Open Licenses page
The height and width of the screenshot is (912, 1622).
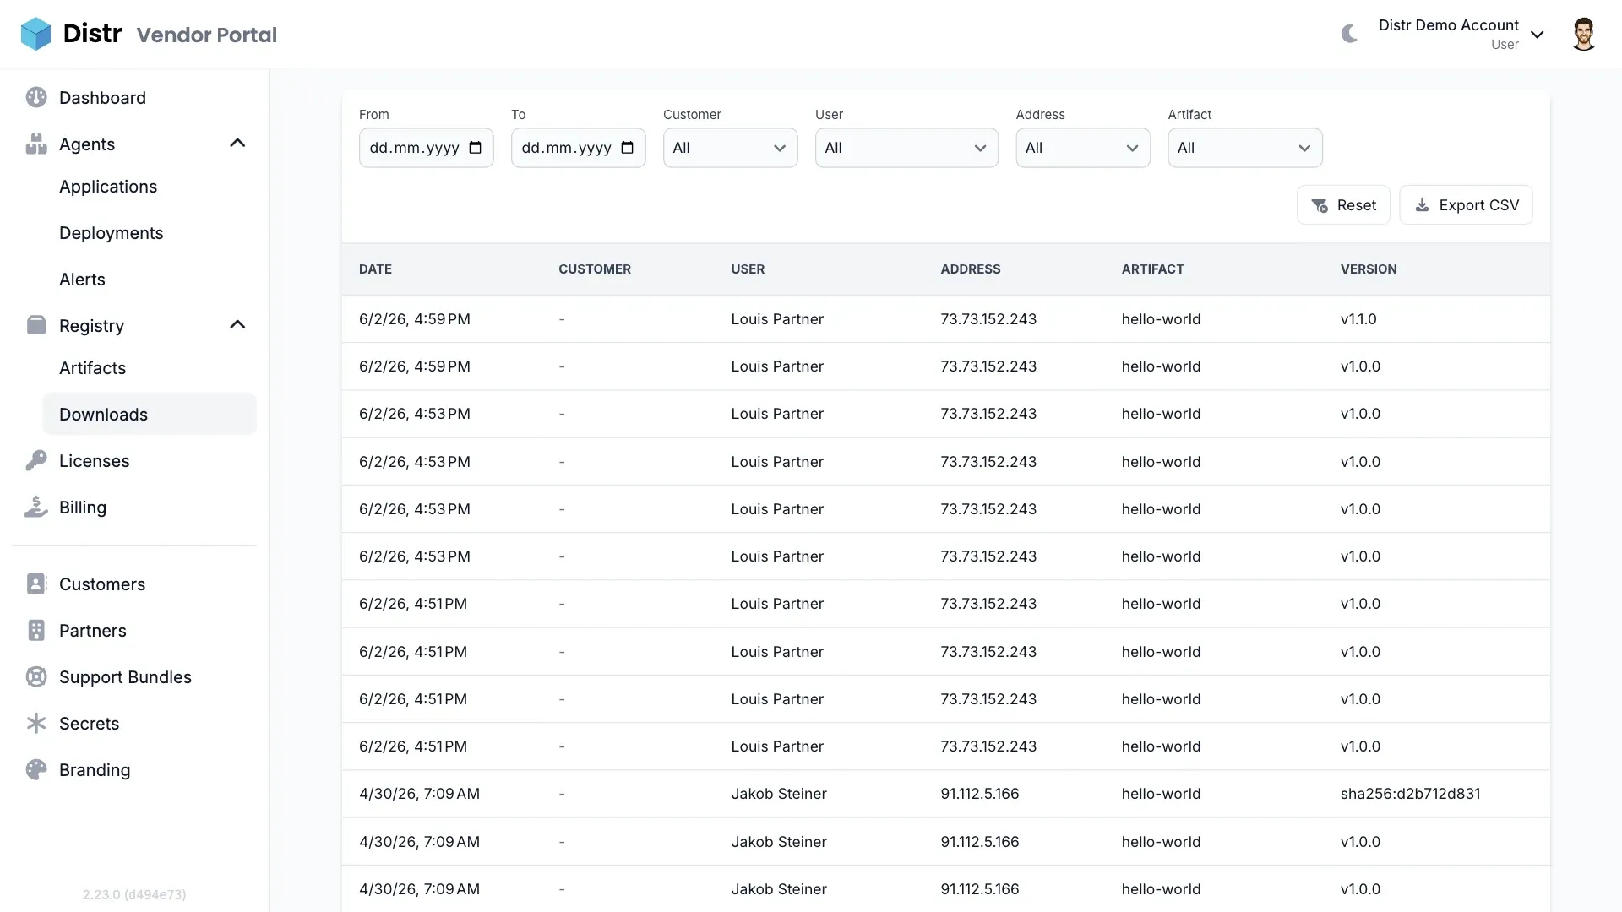[95, 461]
